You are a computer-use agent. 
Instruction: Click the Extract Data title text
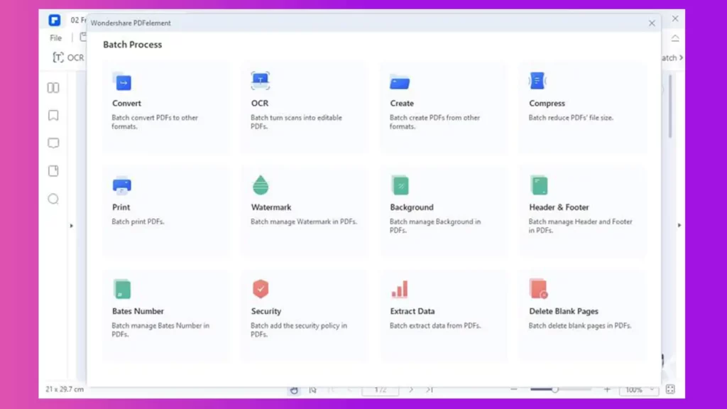412,311
